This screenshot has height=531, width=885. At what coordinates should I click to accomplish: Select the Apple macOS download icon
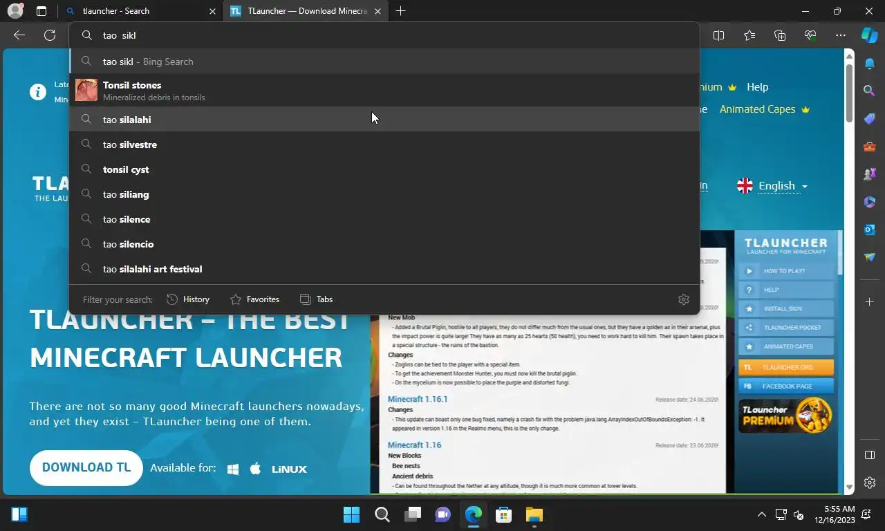[x=255, y=468]
